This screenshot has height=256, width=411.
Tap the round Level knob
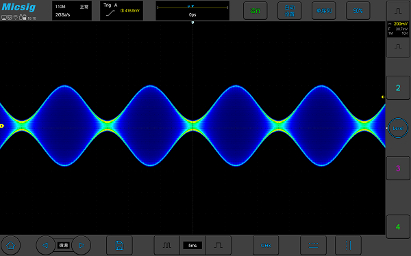(398, 128)
